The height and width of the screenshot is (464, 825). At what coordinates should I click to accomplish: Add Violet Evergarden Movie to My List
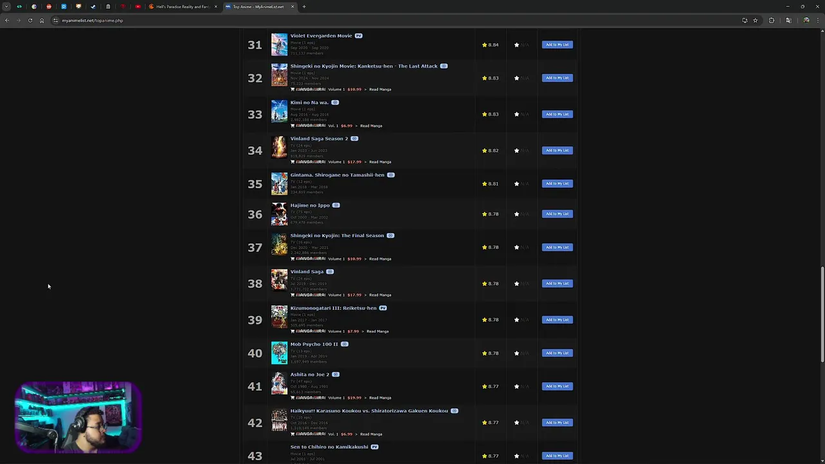tap(558, 44)
